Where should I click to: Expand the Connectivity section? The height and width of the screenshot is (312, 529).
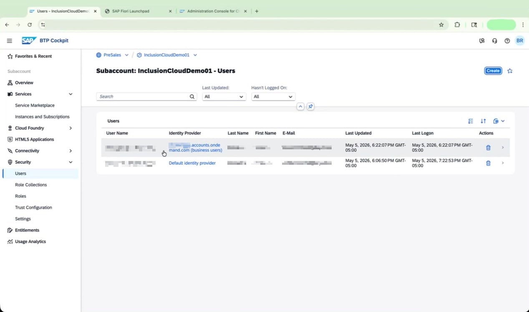click(x=71, y=151)
